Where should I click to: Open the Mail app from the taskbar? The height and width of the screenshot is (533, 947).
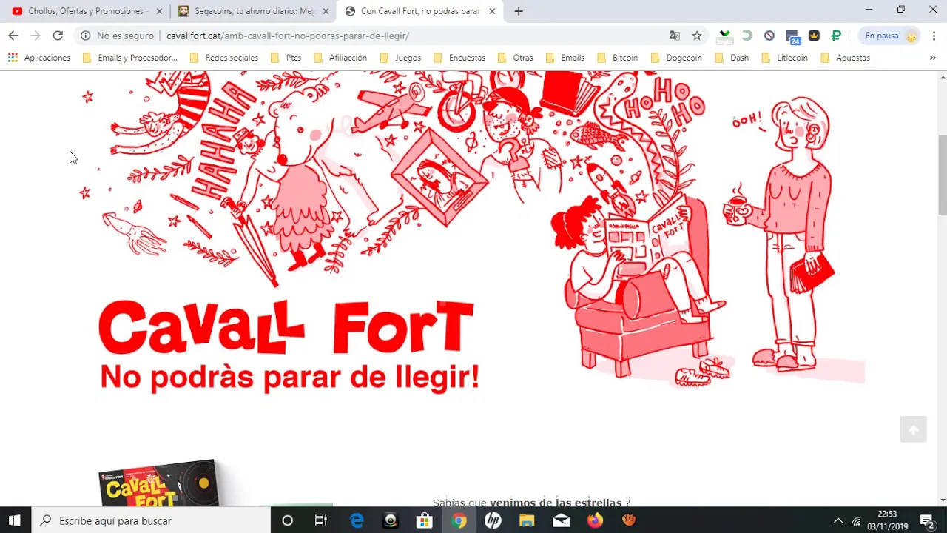[561, 520]
